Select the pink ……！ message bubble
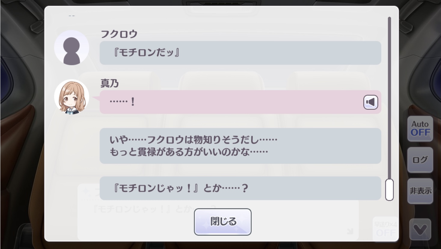Viewport: 441px width, 249px height. pos(228,102)
